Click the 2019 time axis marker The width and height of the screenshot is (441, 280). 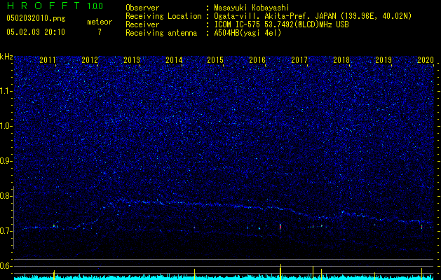tap(384, 59)
